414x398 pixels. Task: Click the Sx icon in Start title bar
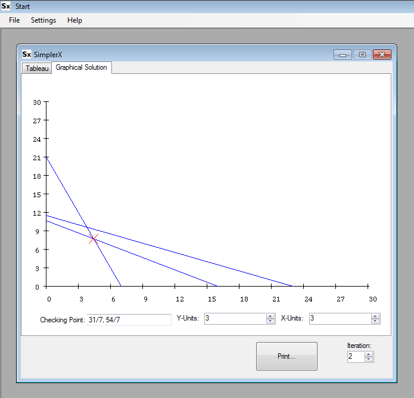[x=5, y=6]
